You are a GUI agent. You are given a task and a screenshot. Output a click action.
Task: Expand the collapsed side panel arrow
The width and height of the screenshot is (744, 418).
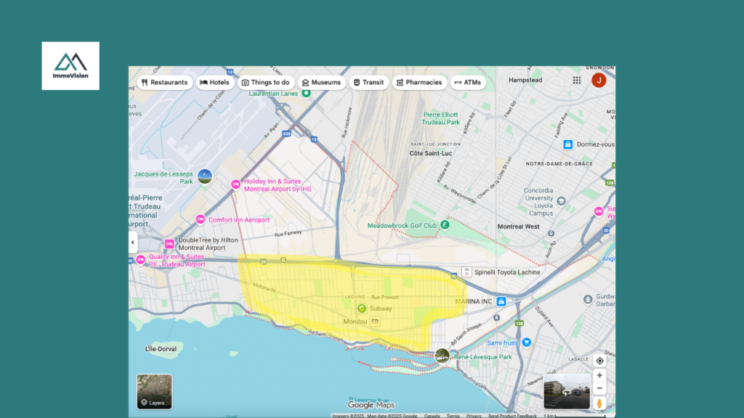tap(133, 242)
